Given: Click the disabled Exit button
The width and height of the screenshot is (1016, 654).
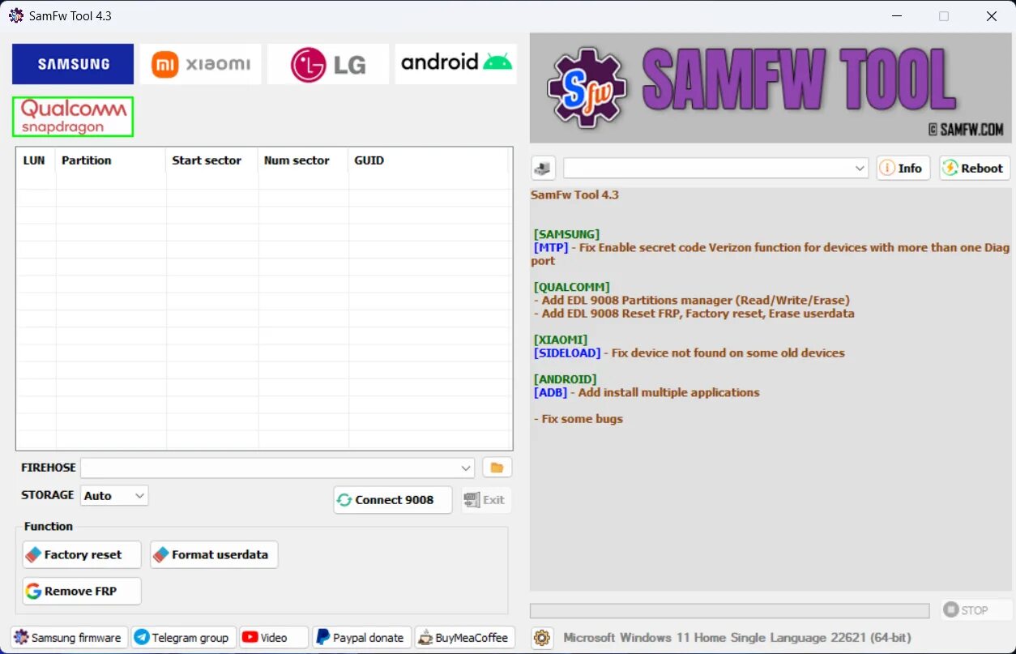Looking at the screenshot, I should (486, 500).
